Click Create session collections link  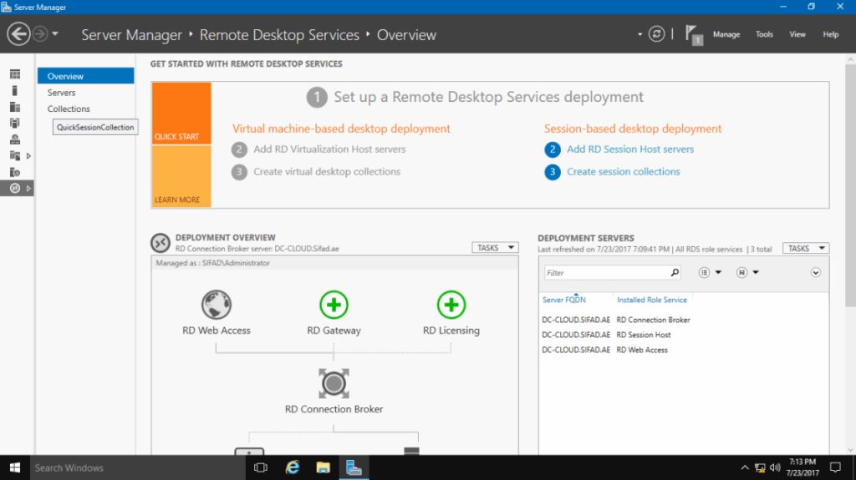pos(624,172)
